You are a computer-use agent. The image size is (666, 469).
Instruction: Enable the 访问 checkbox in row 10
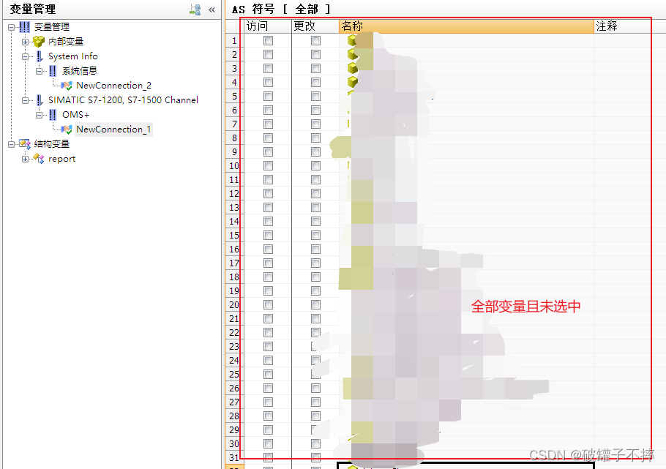(267, 165)
